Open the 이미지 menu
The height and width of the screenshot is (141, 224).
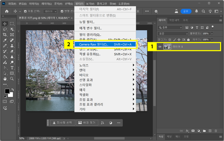(34, 4)
